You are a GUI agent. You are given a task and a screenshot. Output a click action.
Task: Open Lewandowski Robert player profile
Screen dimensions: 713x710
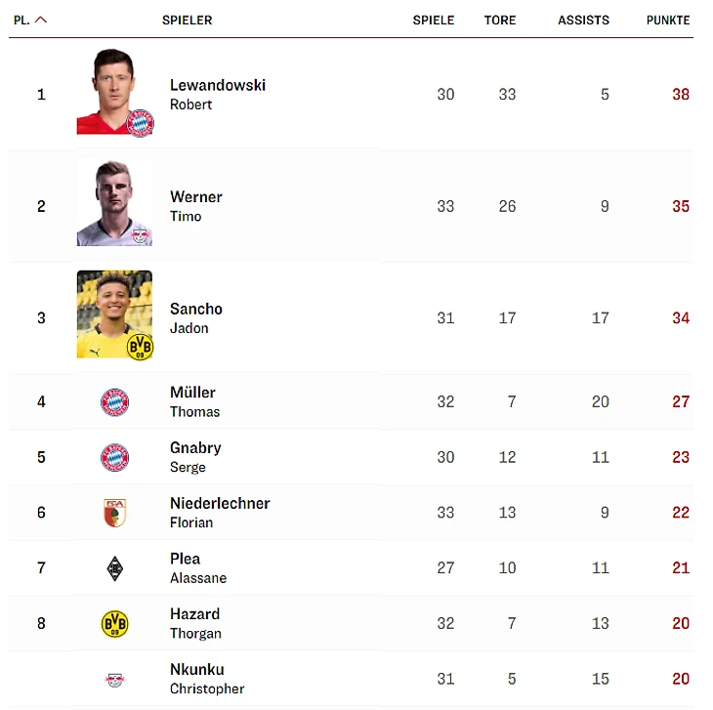click(217, 94)
